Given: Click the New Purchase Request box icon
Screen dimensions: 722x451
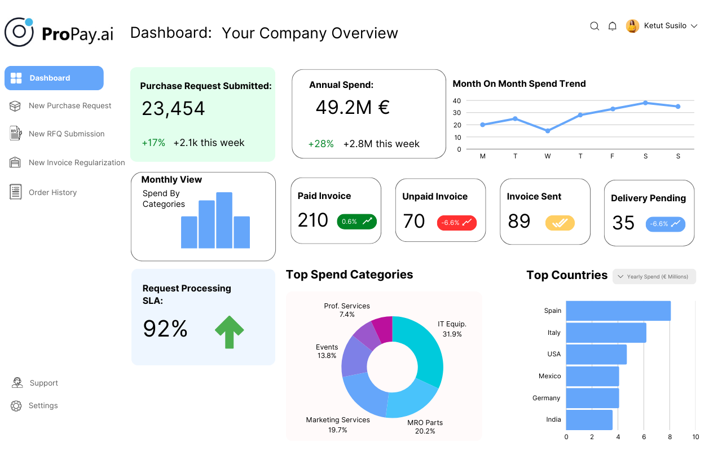Looking at the screenshot, I should tap(16, 106).
